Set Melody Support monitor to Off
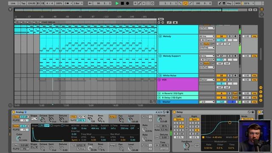This screenshot has width=272, height=153. [212, 63]
